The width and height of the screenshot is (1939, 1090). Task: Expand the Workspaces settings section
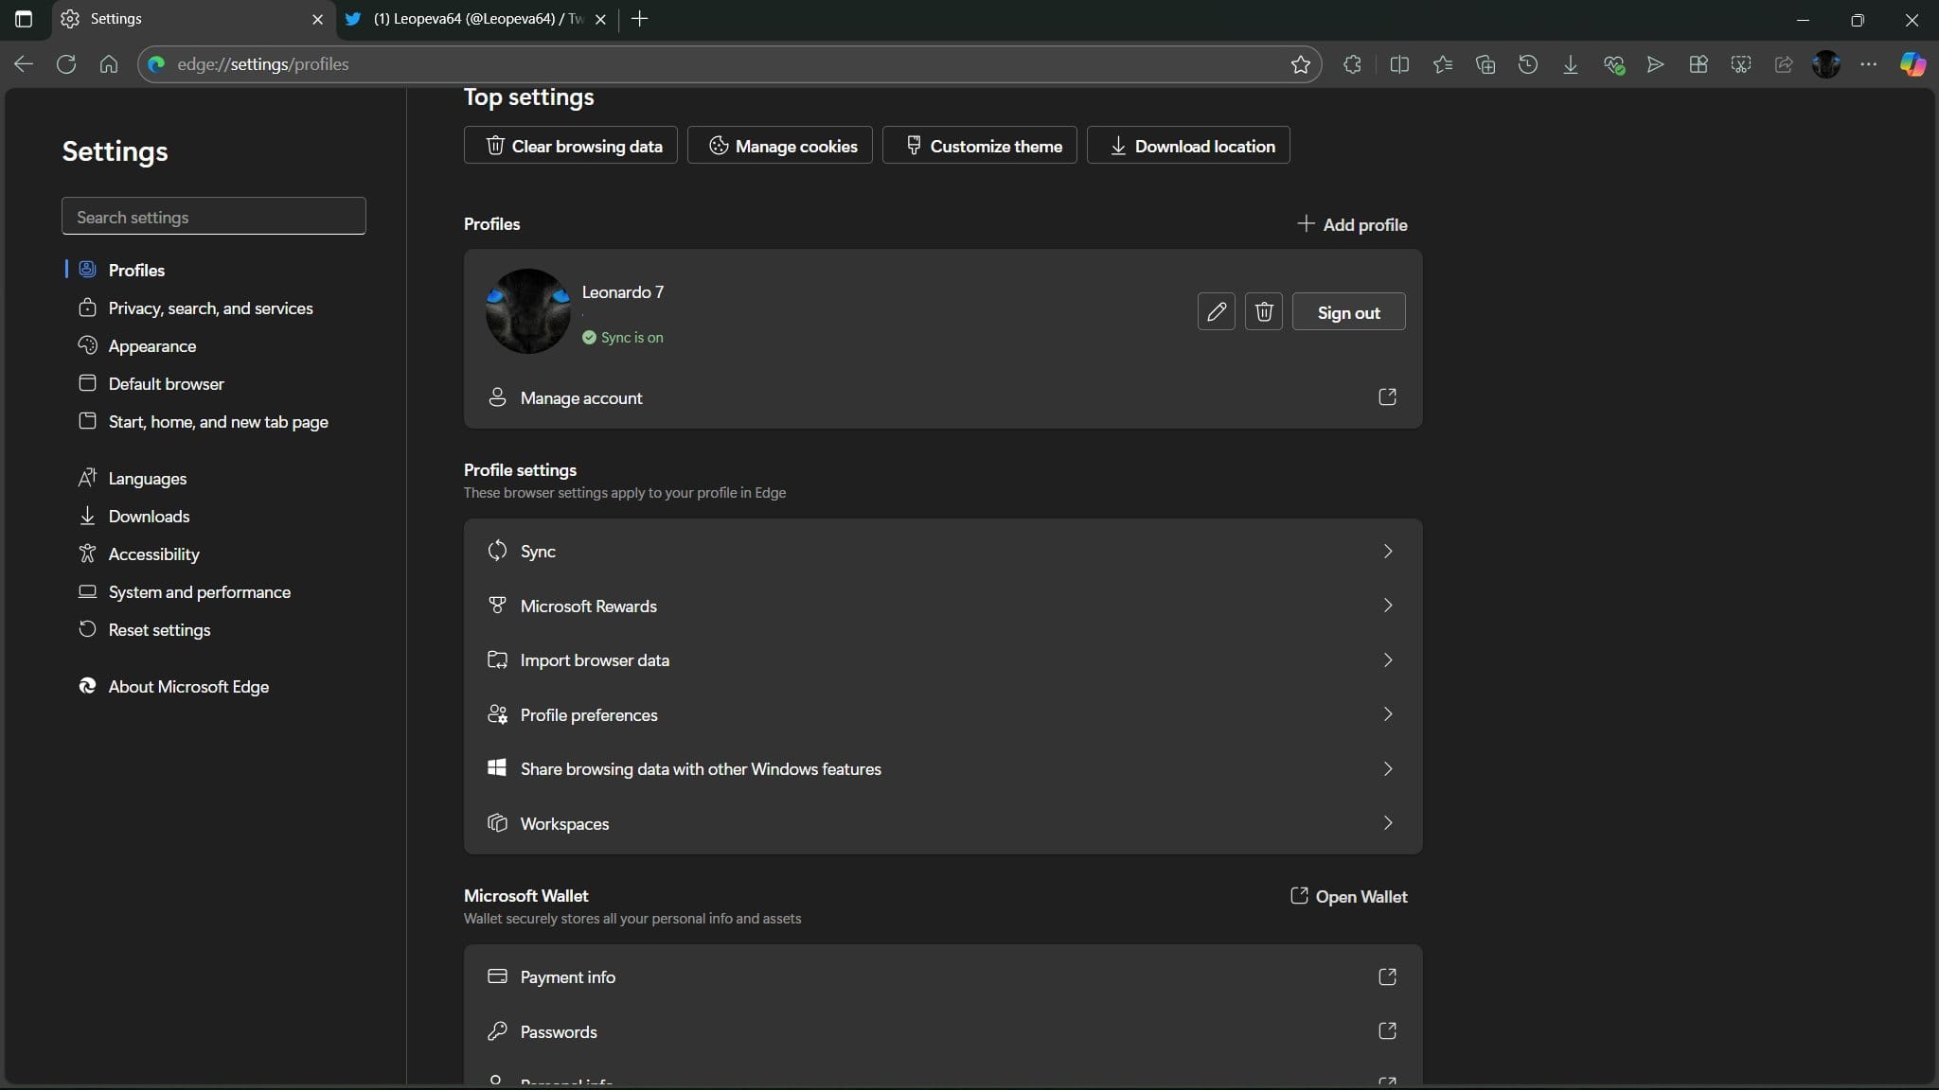pyautogui.click(x=1388, y=822)
